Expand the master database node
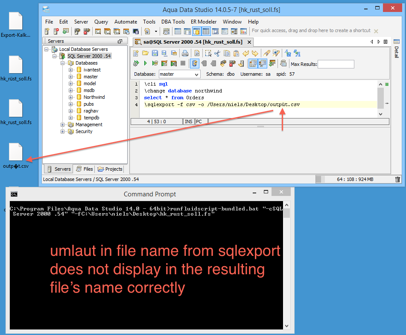Viewport: 406px width, 335px height. 70,77
